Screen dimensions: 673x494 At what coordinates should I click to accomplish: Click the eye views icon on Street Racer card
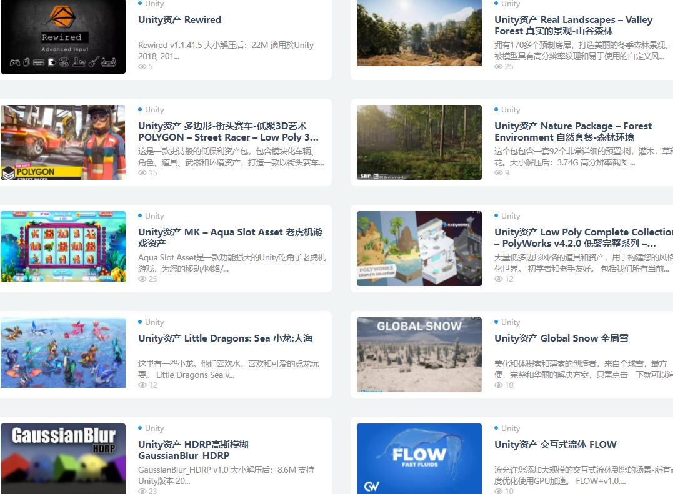pos(142,173)
